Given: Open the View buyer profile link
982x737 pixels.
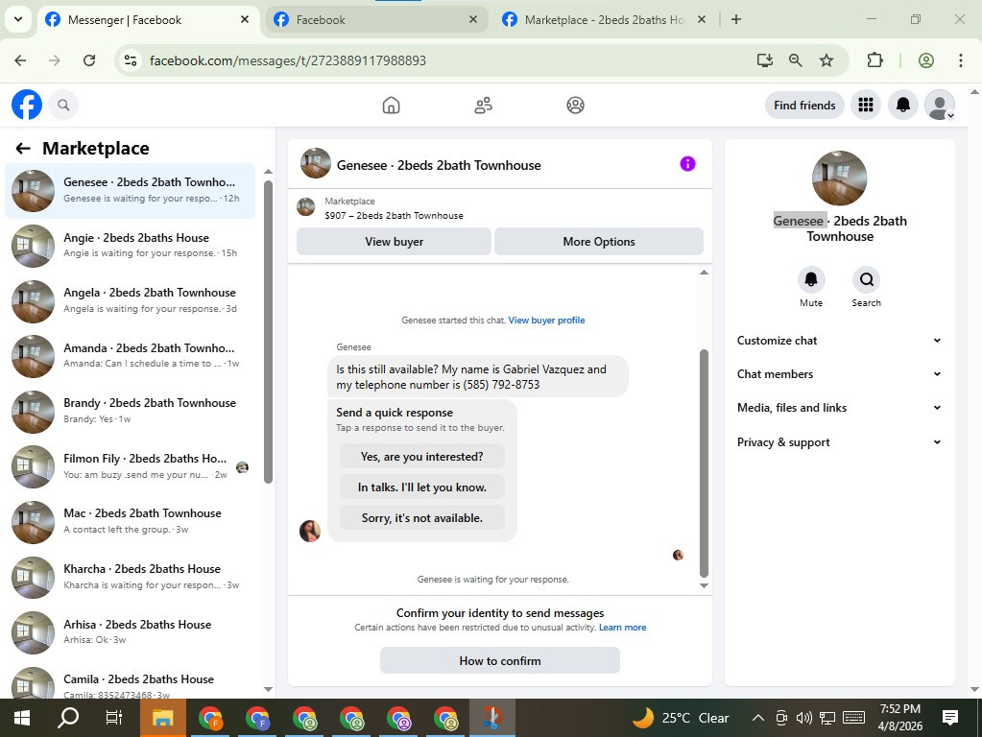Looking at the screenshot, I should click(546, 320).
